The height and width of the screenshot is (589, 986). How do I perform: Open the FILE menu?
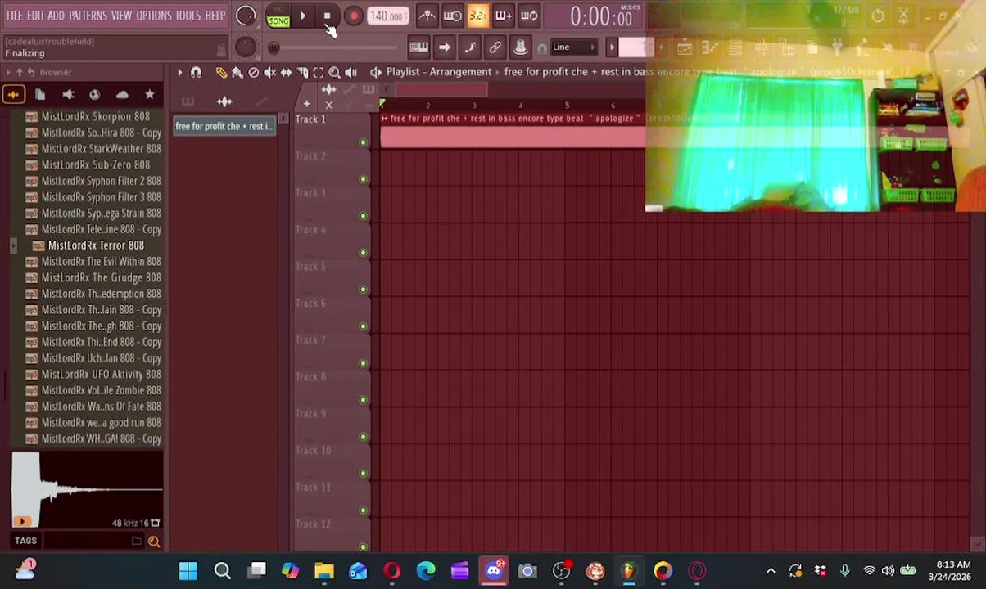pos(14,16)
